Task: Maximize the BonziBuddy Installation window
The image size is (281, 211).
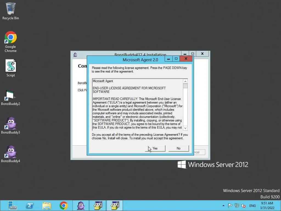Action: (192, 54)
